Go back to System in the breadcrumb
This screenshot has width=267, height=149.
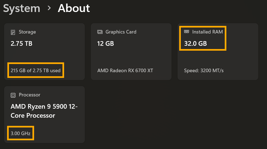pyautogui.click(x=22, y=8)
